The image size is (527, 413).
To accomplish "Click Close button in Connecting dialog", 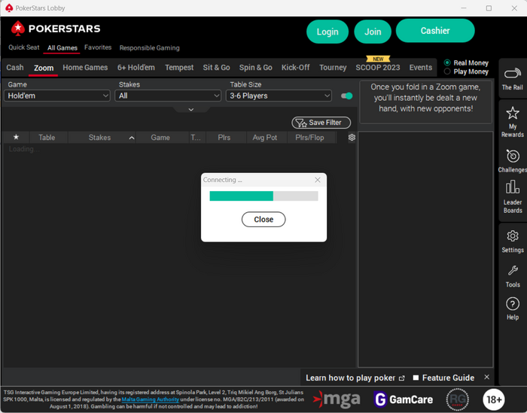I will click(x=263, y=219).
